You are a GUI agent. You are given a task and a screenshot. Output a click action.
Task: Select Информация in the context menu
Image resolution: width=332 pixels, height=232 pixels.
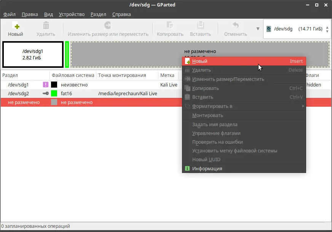(x=244, y=169)
